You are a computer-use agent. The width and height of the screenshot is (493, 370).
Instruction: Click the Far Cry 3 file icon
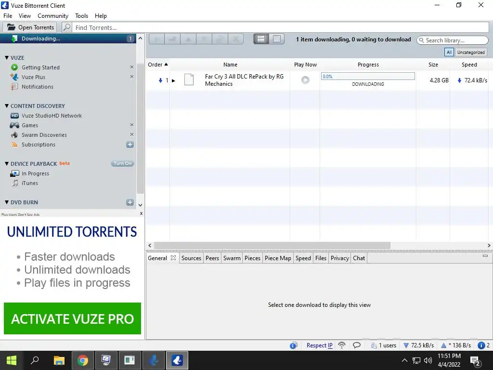(189, 79)
